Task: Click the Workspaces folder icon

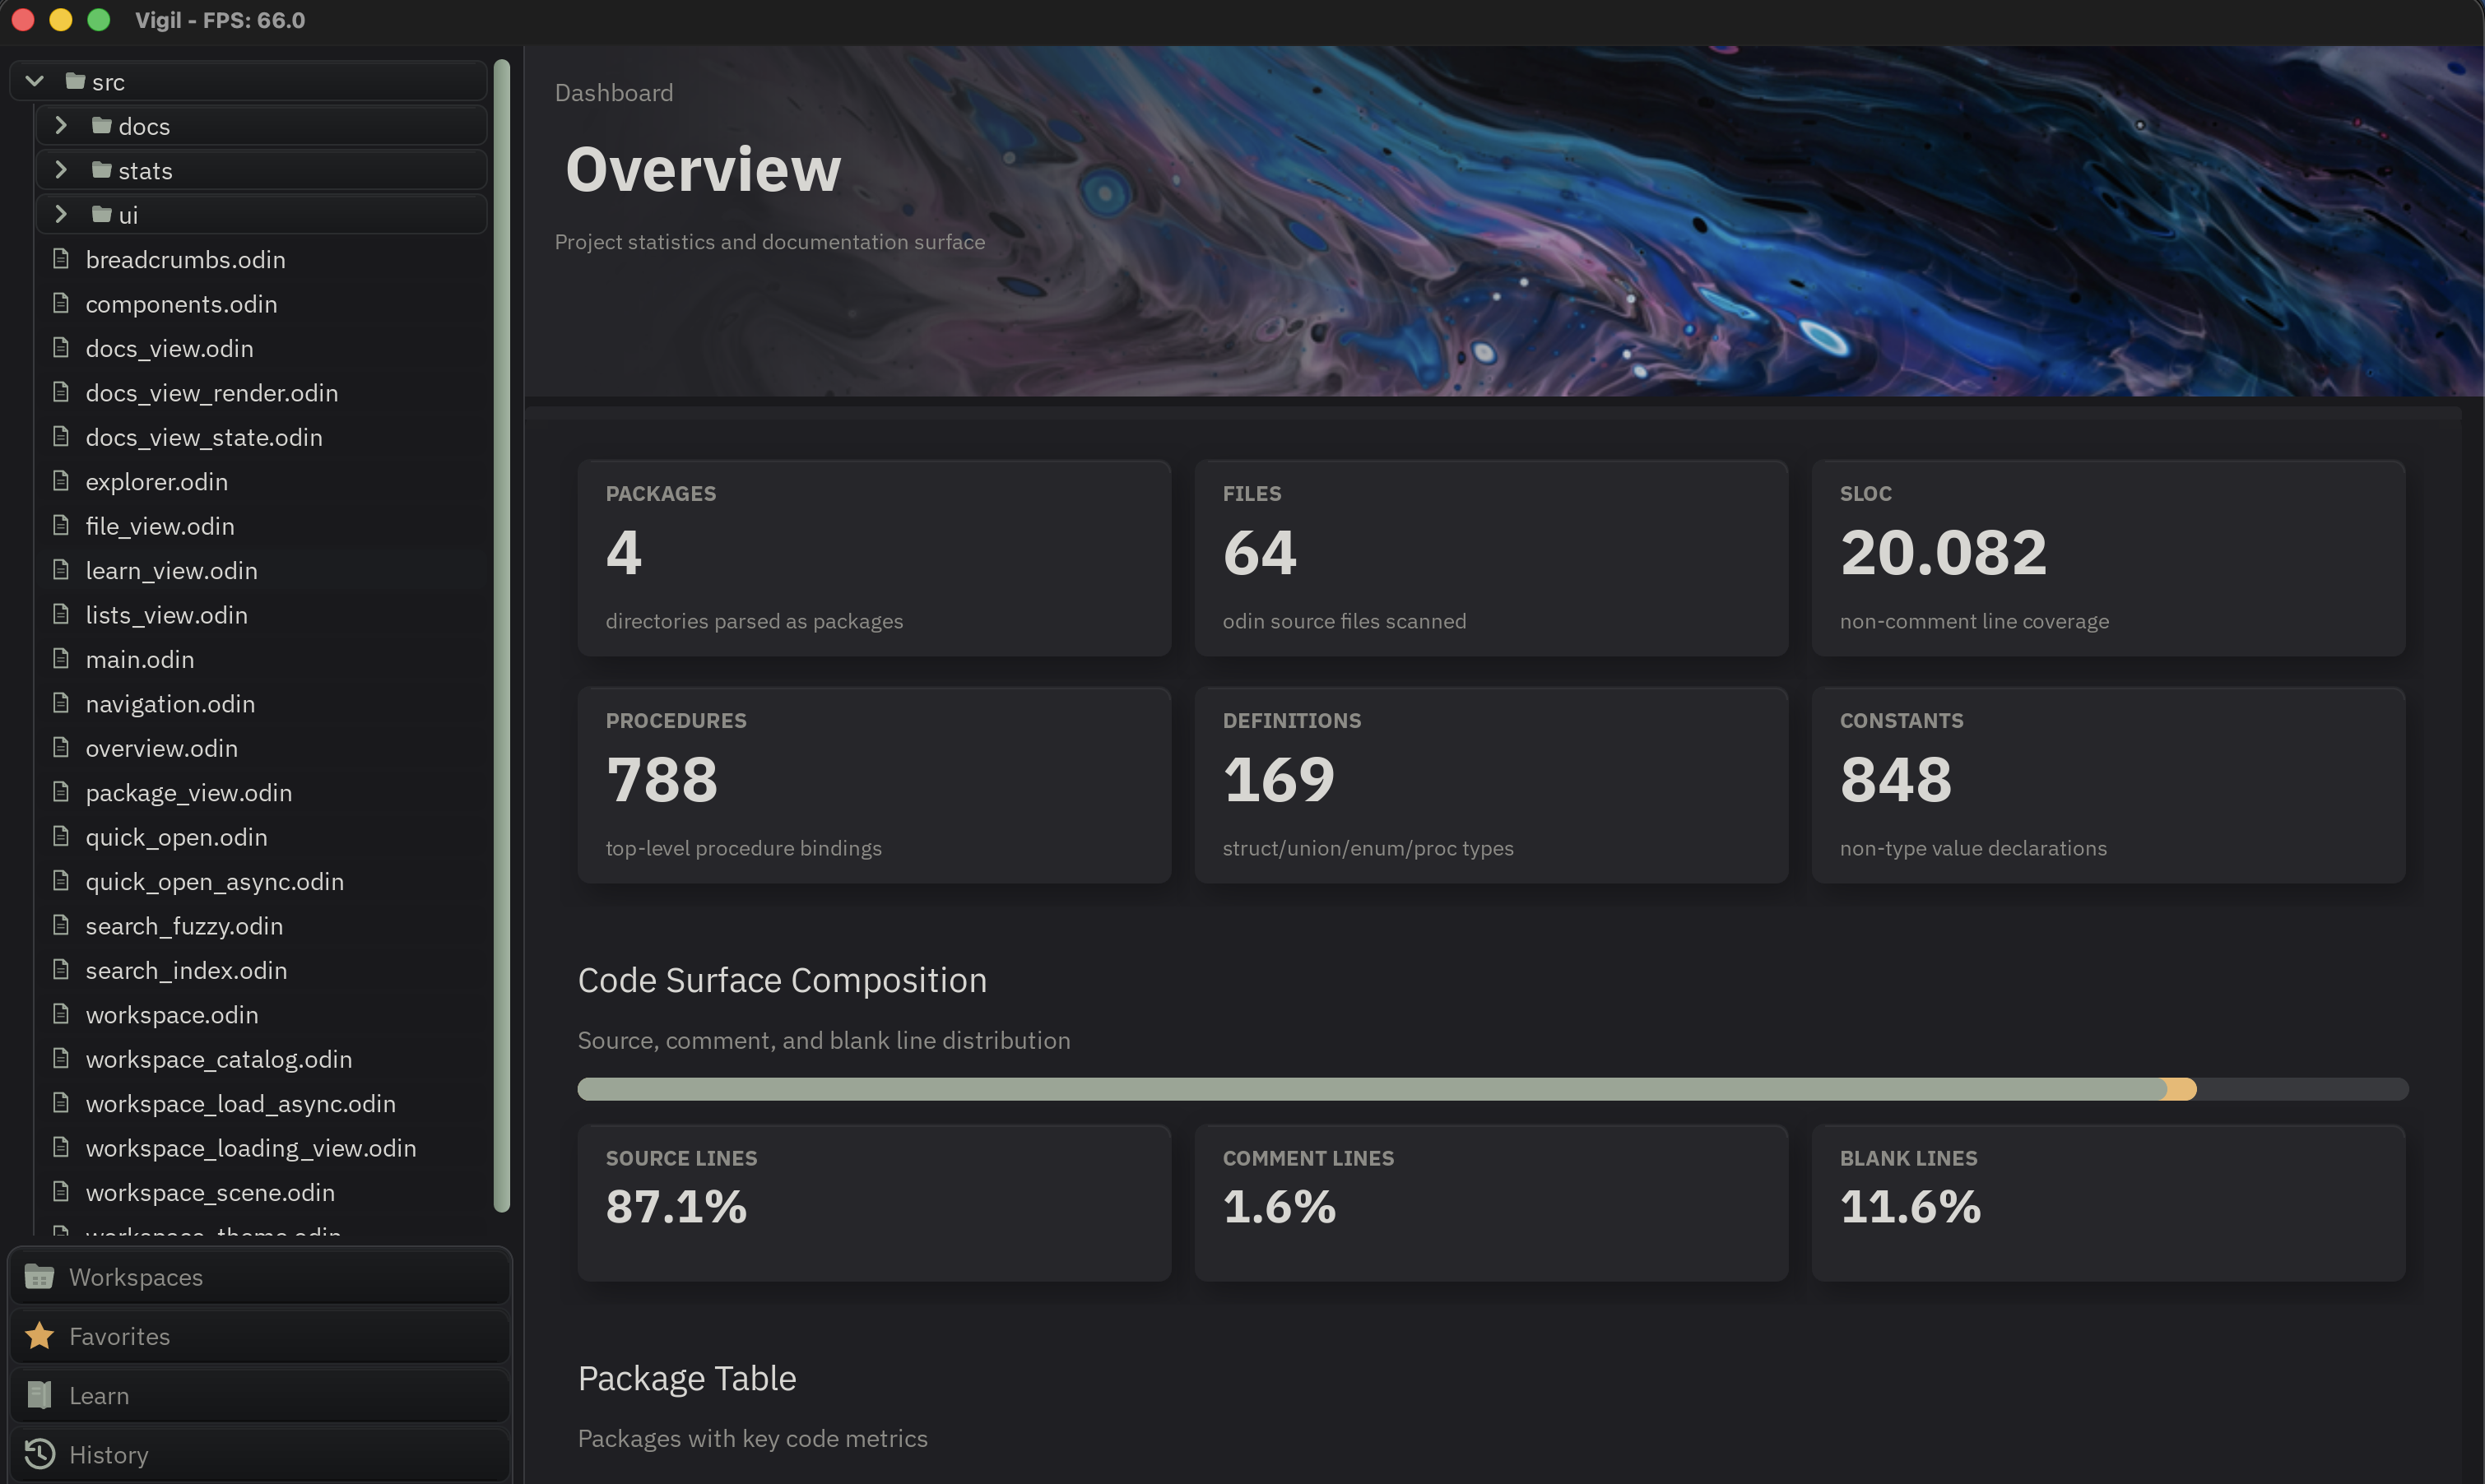Action: point(39,1277)
